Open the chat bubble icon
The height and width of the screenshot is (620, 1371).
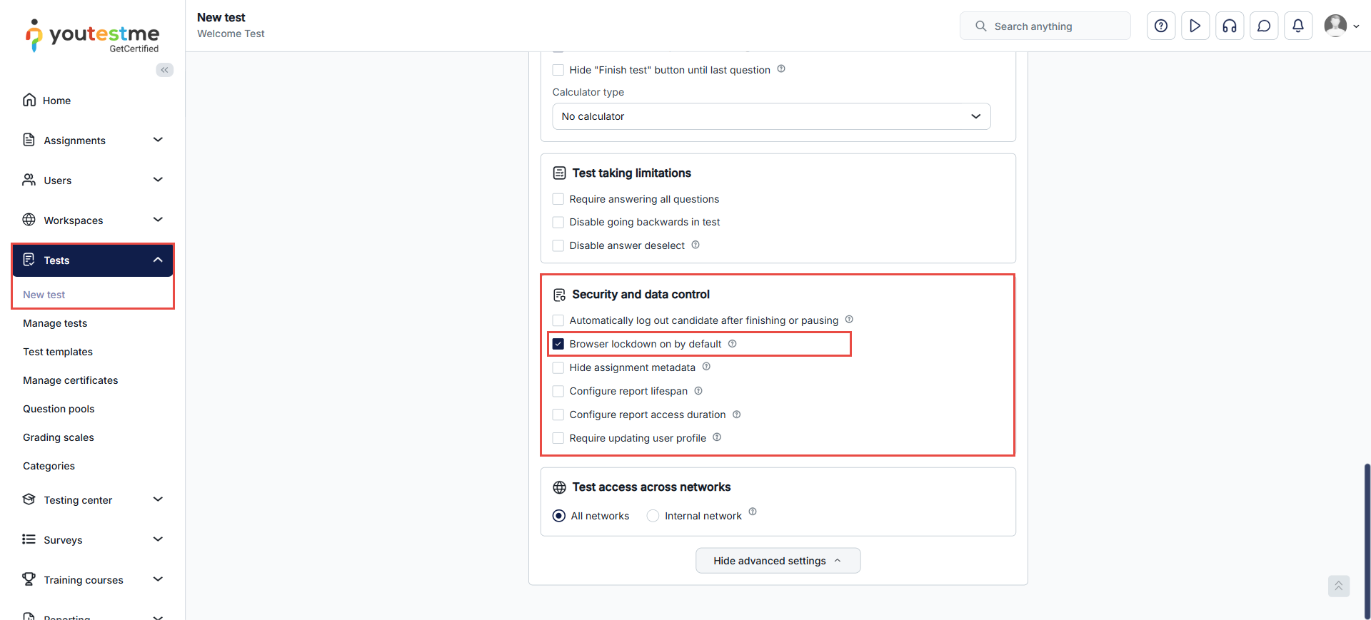pyautogui.click(x=1264, y=26)
